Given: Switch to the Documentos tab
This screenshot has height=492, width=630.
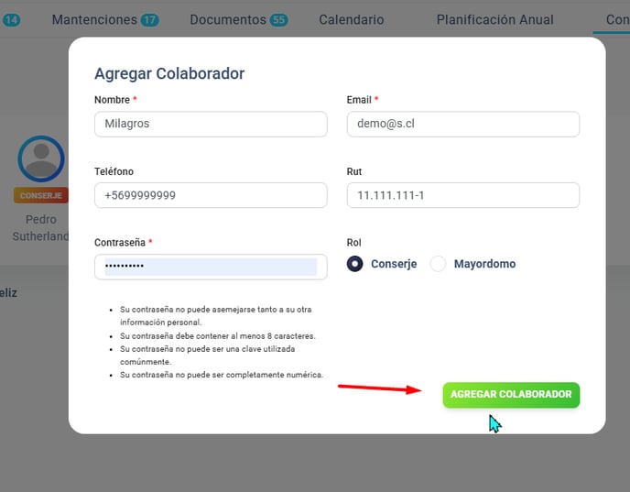Looking at the screenshot, I should (x=239, y=19).
